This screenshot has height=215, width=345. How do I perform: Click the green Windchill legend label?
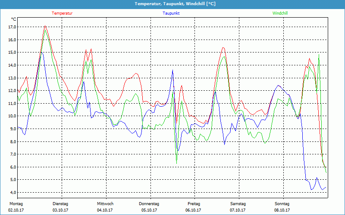(x=280, y=13)
